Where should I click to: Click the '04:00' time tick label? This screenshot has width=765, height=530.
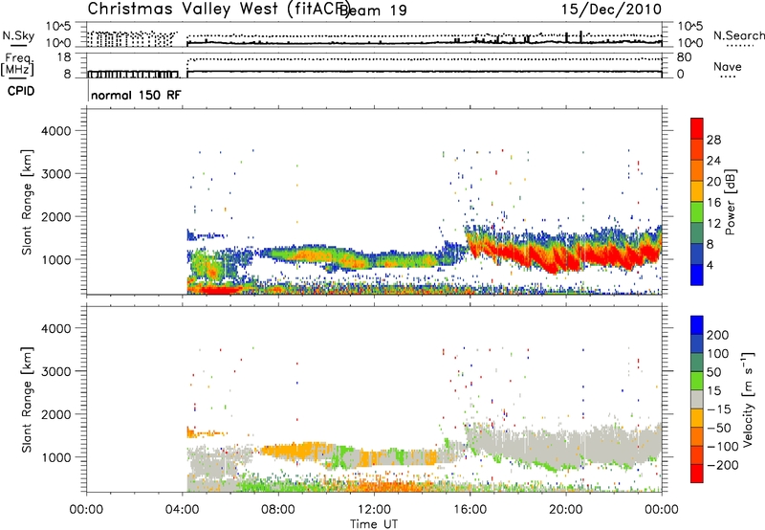tap(183, 510)
